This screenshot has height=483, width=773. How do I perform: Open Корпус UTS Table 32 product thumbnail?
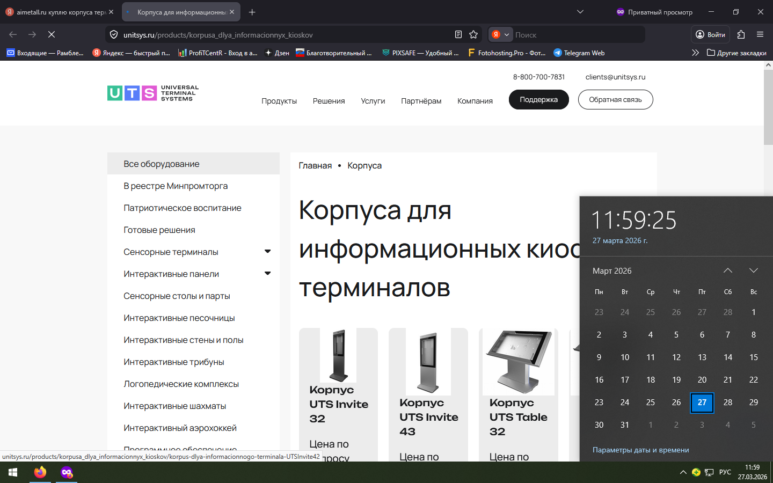518,362
